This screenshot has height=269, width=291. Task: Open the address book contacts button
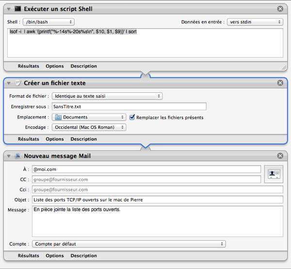274,174
